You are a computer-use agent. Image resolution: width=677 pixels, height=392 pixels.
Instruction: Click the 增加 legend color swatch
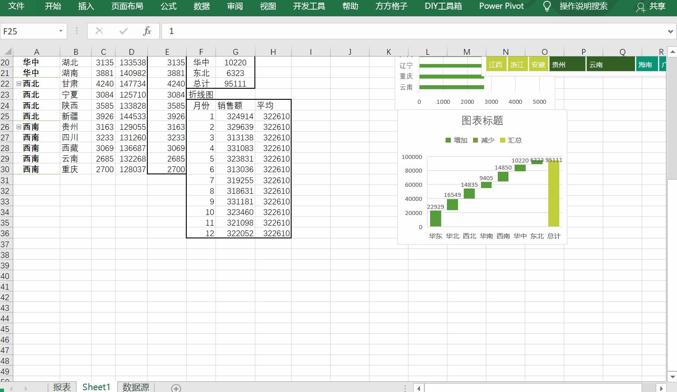(x=448, y=140)
